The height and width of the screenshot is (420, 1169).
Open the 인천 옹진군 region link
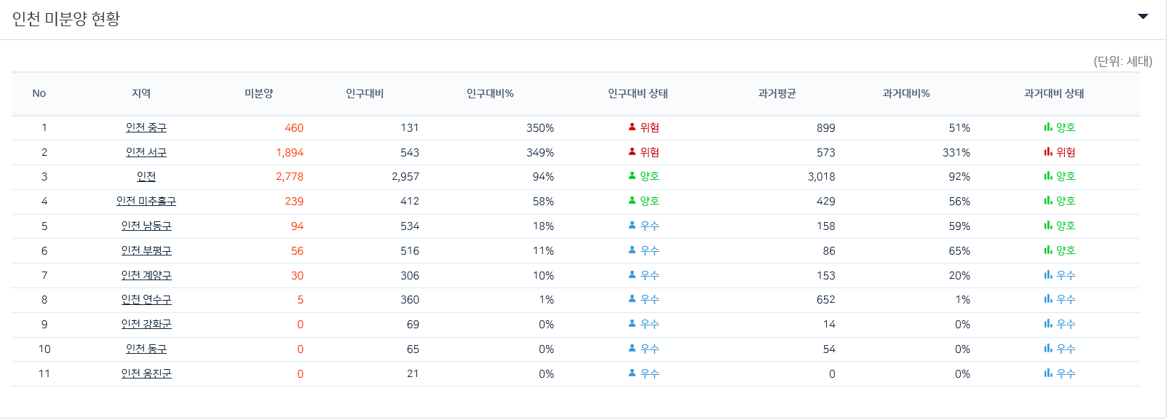click(x=146, y=373)
